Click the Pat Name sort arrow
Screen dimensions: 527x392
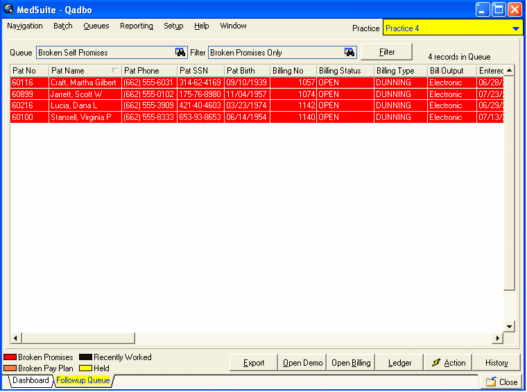(x=114, y=70)
